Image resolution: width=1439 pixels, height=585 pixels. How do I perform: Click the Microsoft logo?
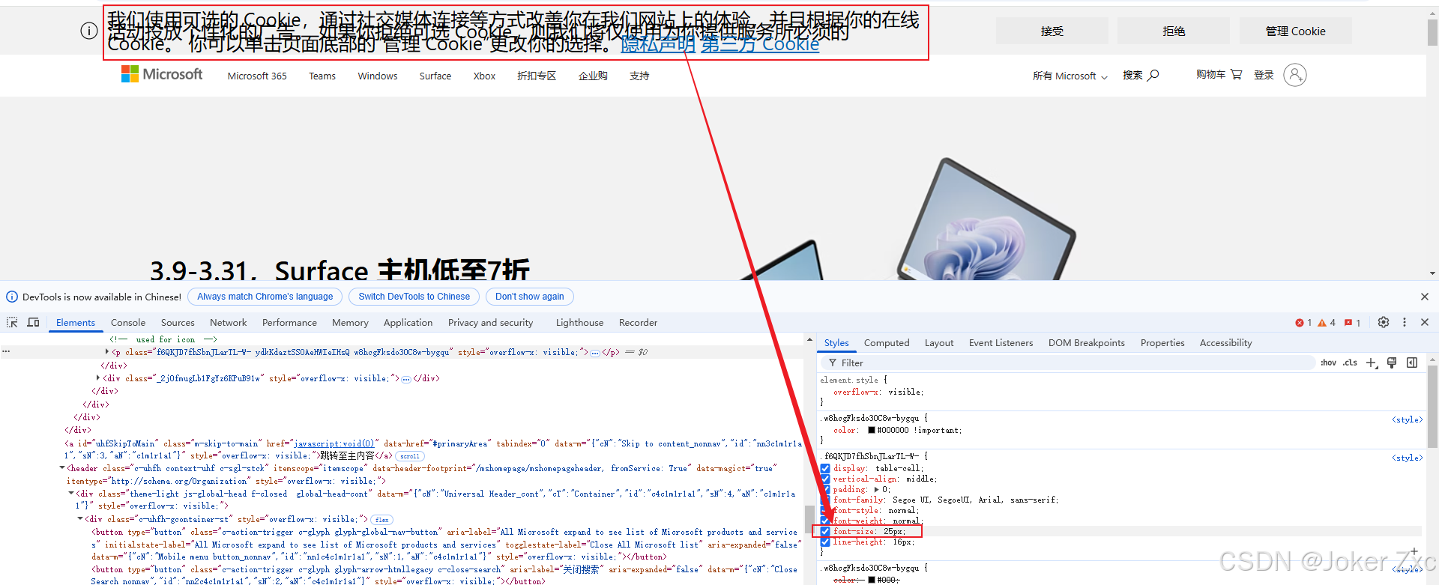(x=162, y=74)
